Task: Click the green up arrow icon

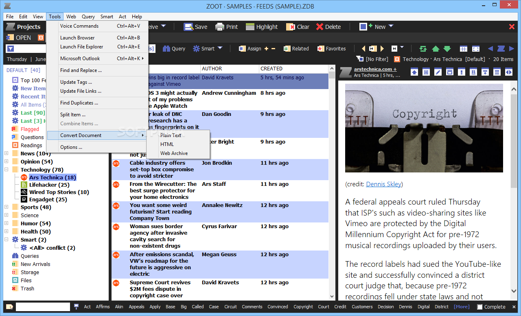Action: click(436, 48)
